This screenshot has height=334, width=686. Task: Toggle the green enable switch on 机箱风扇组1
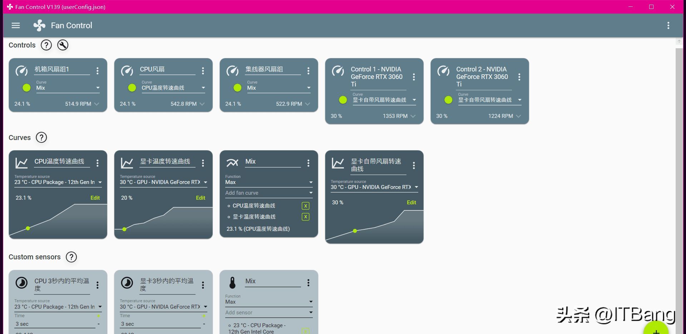pyautogui.click(x=26, y=88)
